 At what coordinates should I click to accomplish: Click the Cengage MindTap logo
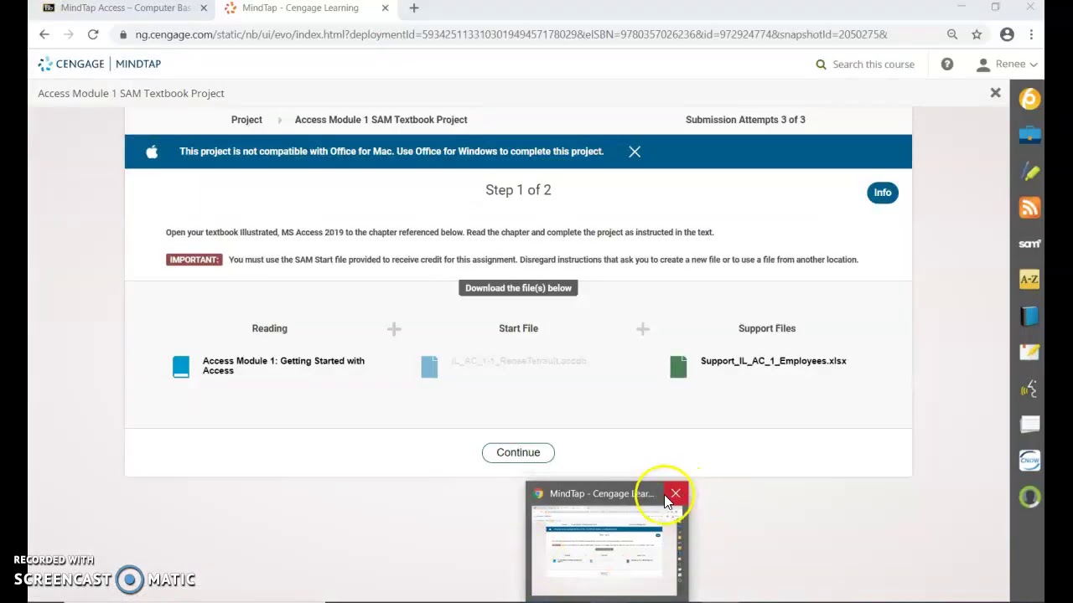pyautogui.click(x=99, y=64)
